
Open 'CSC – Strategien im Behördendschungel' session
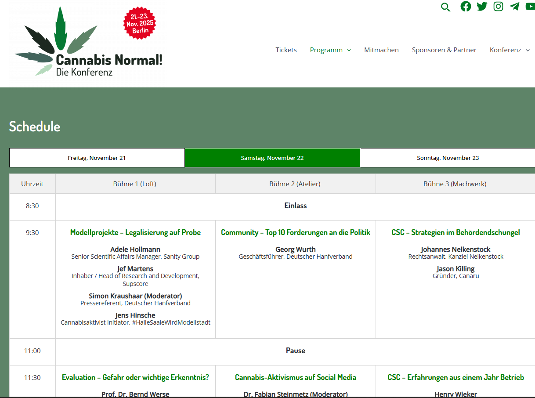coord(455,232)
